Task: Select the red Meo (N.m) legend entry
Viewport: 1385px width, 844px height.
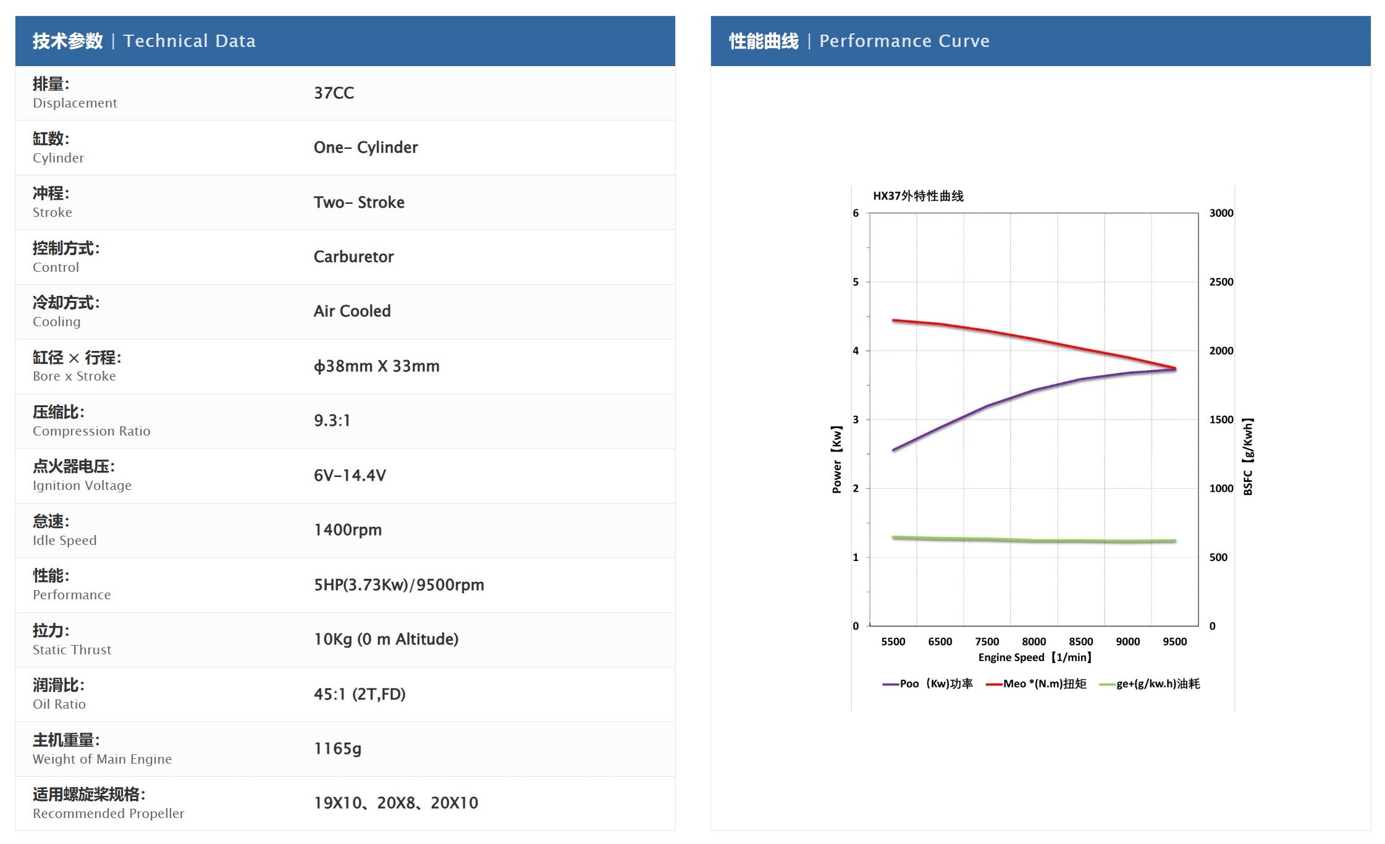Action: (x=1036, y=683)
